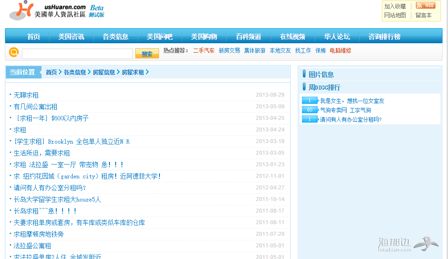Click hot link 电脑维修

[x=340, y=50]
